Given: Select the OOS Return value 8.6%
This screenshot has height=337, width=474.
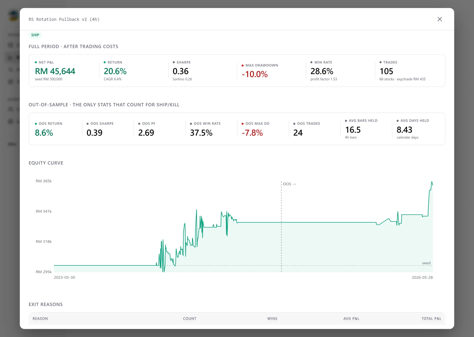Looking at the screenshot, I should 44,133.
